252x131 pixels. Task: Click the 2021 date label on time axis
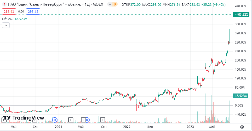pyautogui.click(x=59, y=127)
